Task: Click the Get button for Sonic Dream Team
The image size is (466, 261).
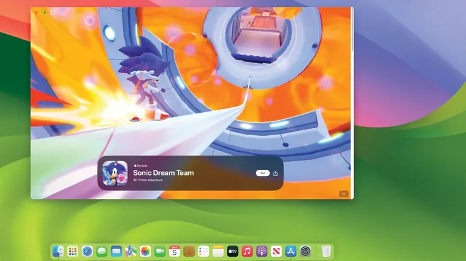Action: [x=263, y=173]
